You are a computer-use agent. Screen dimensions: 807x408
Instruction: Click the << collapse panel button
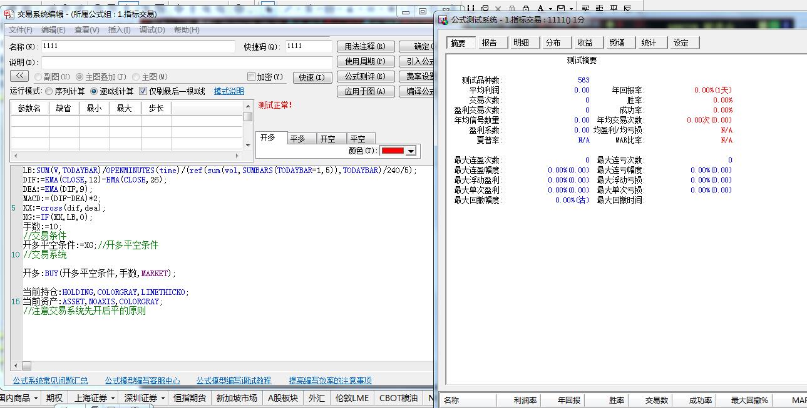coord(19,76)
